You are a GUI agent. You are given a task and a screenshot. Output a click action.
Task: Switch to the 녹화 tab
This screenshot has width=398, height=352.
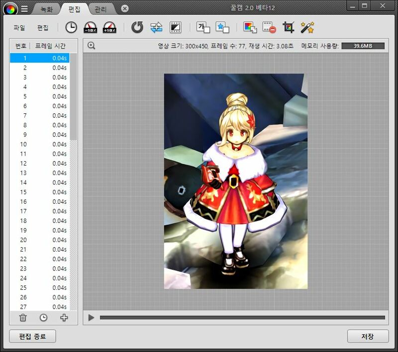coord(47,9)
